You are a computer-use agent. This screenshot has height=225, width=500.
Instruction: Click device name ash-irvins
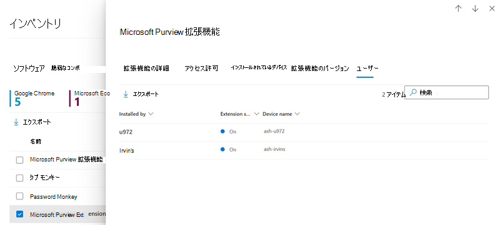pos(274,149)
